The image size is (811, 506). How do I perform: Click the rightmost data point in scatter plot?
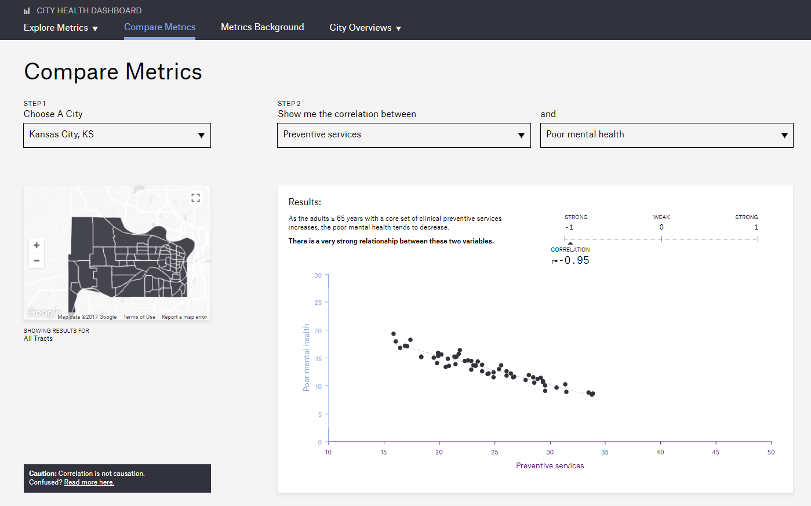[x=592, y=394]
